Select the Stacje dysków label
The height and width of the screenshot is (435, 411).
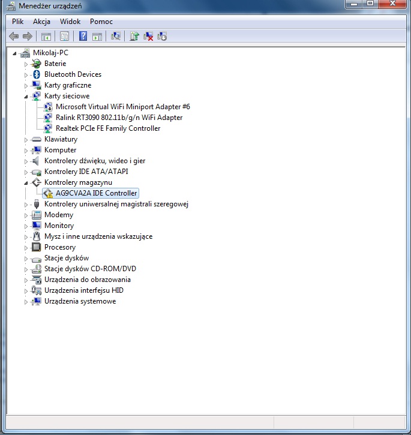(67, 258)
